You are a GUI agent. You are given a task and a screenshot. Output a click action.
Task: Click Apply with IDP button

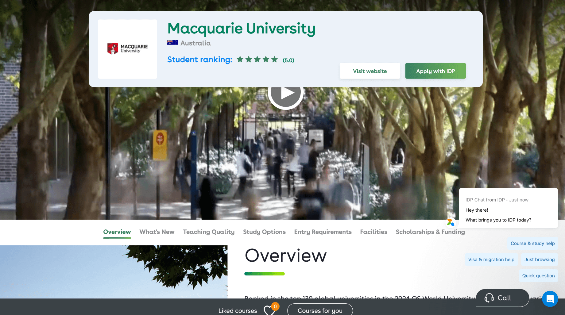tap(435, 71)
